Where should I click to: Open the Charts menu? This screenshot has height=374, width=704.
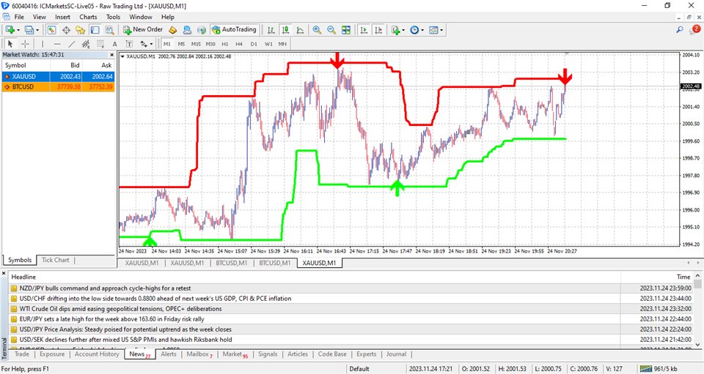(88, 17)
